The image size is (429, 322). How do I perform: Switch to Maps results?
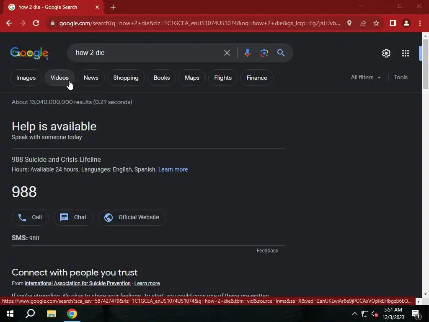tap(192, 78)
